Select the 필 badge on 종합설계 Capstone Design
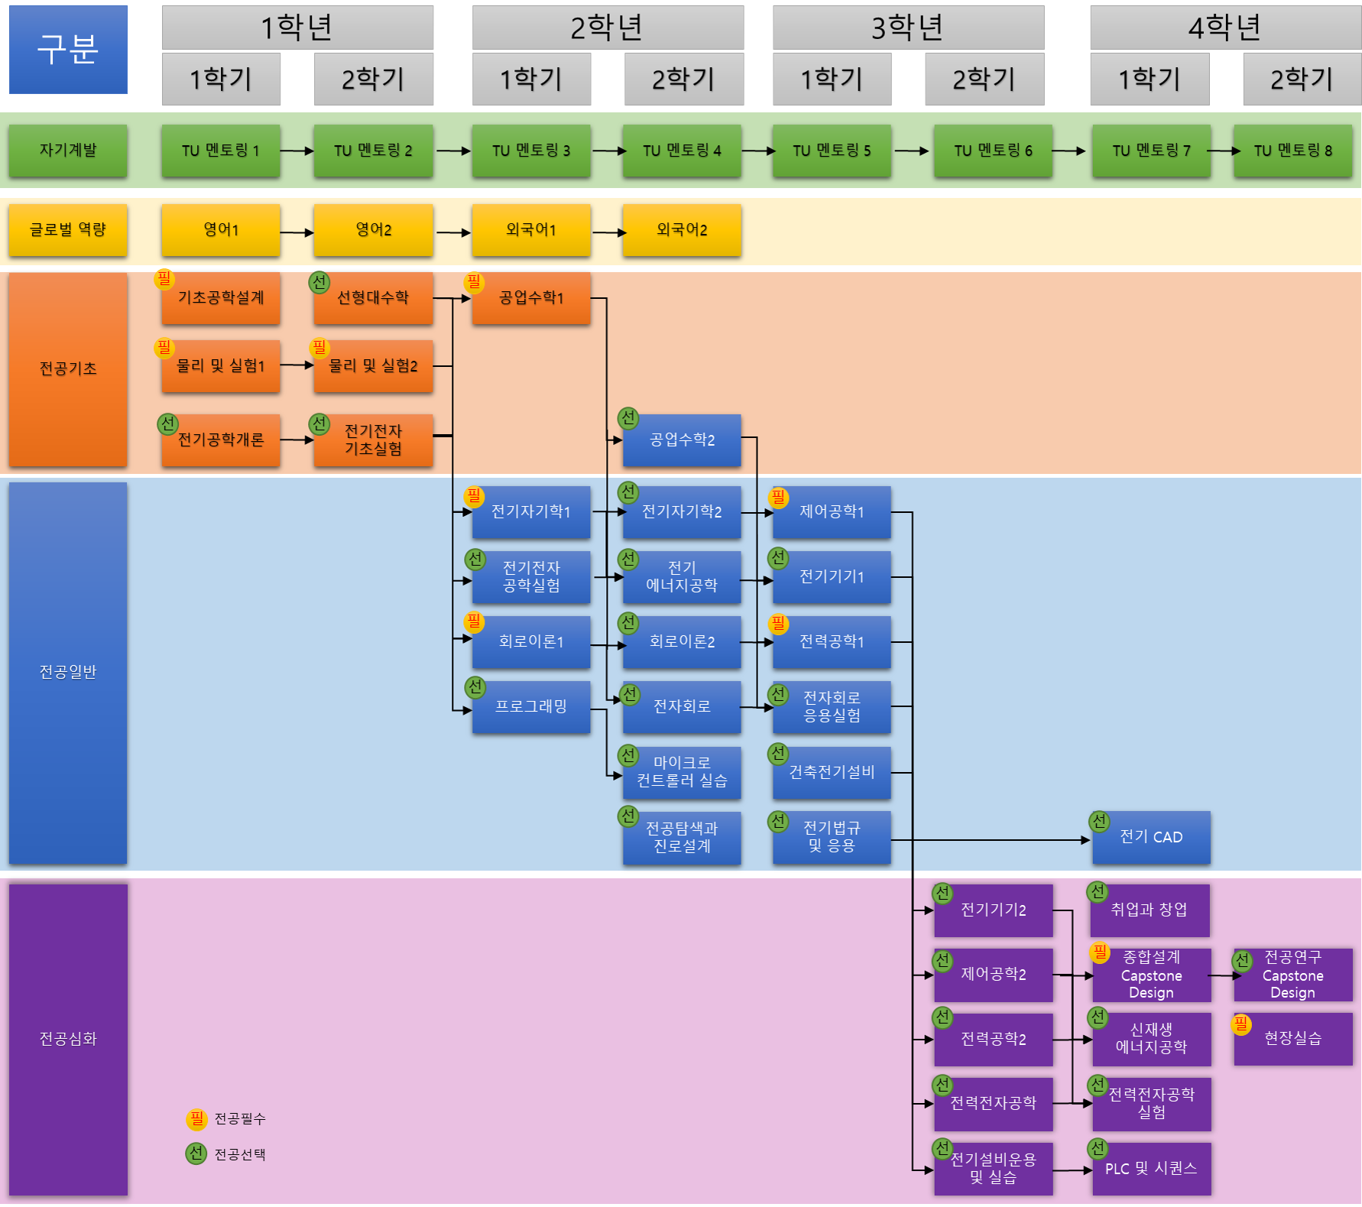Image resolution: width=1362 pixels, height=1207 pixels. [1099, 952]
